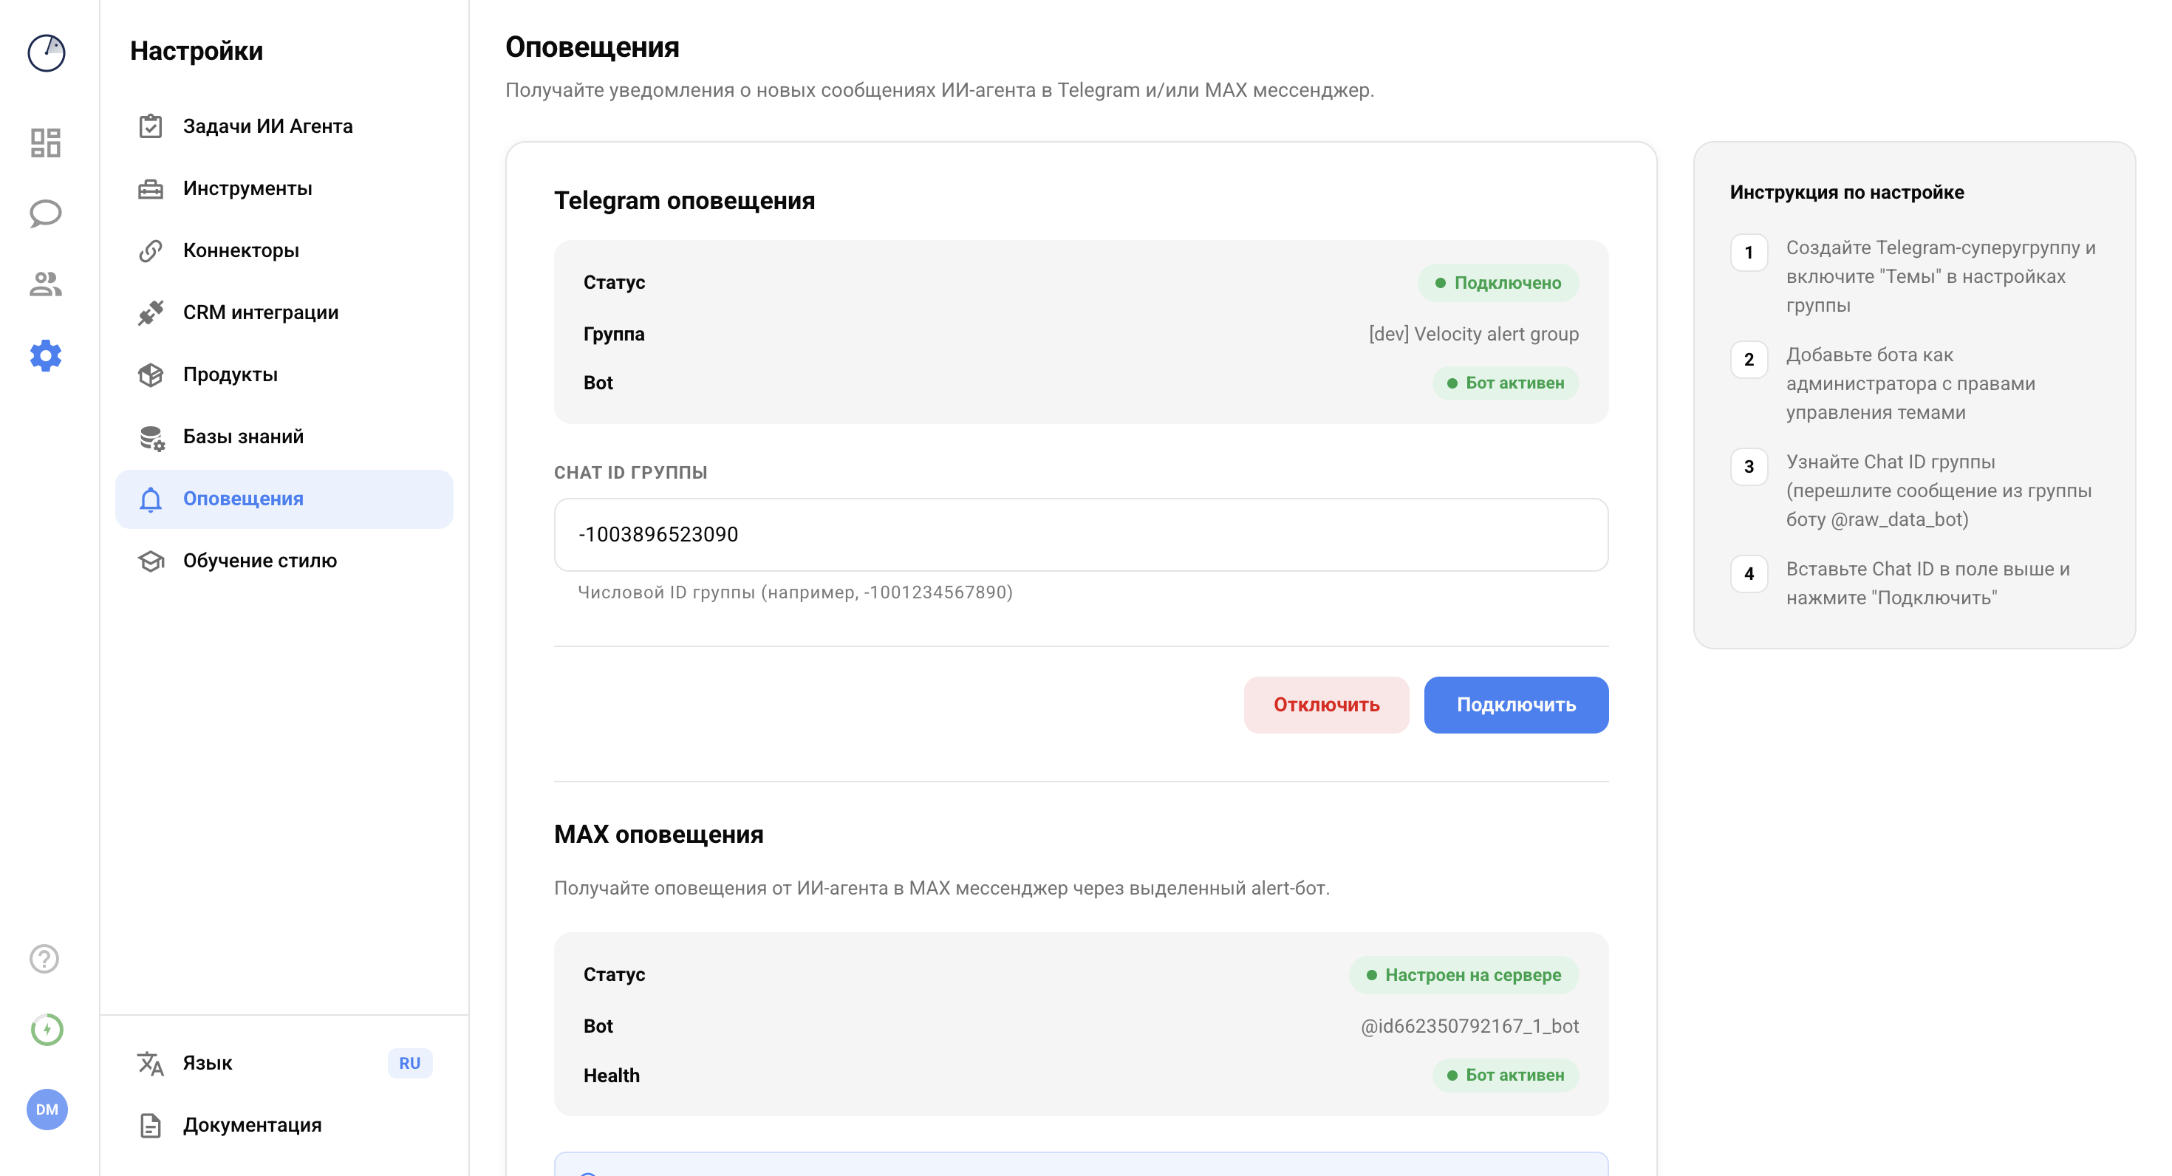The width and height of the screenshot is (2172, 1176).
Task: Open Продукты settings page
Action: (x=231, y=375)
